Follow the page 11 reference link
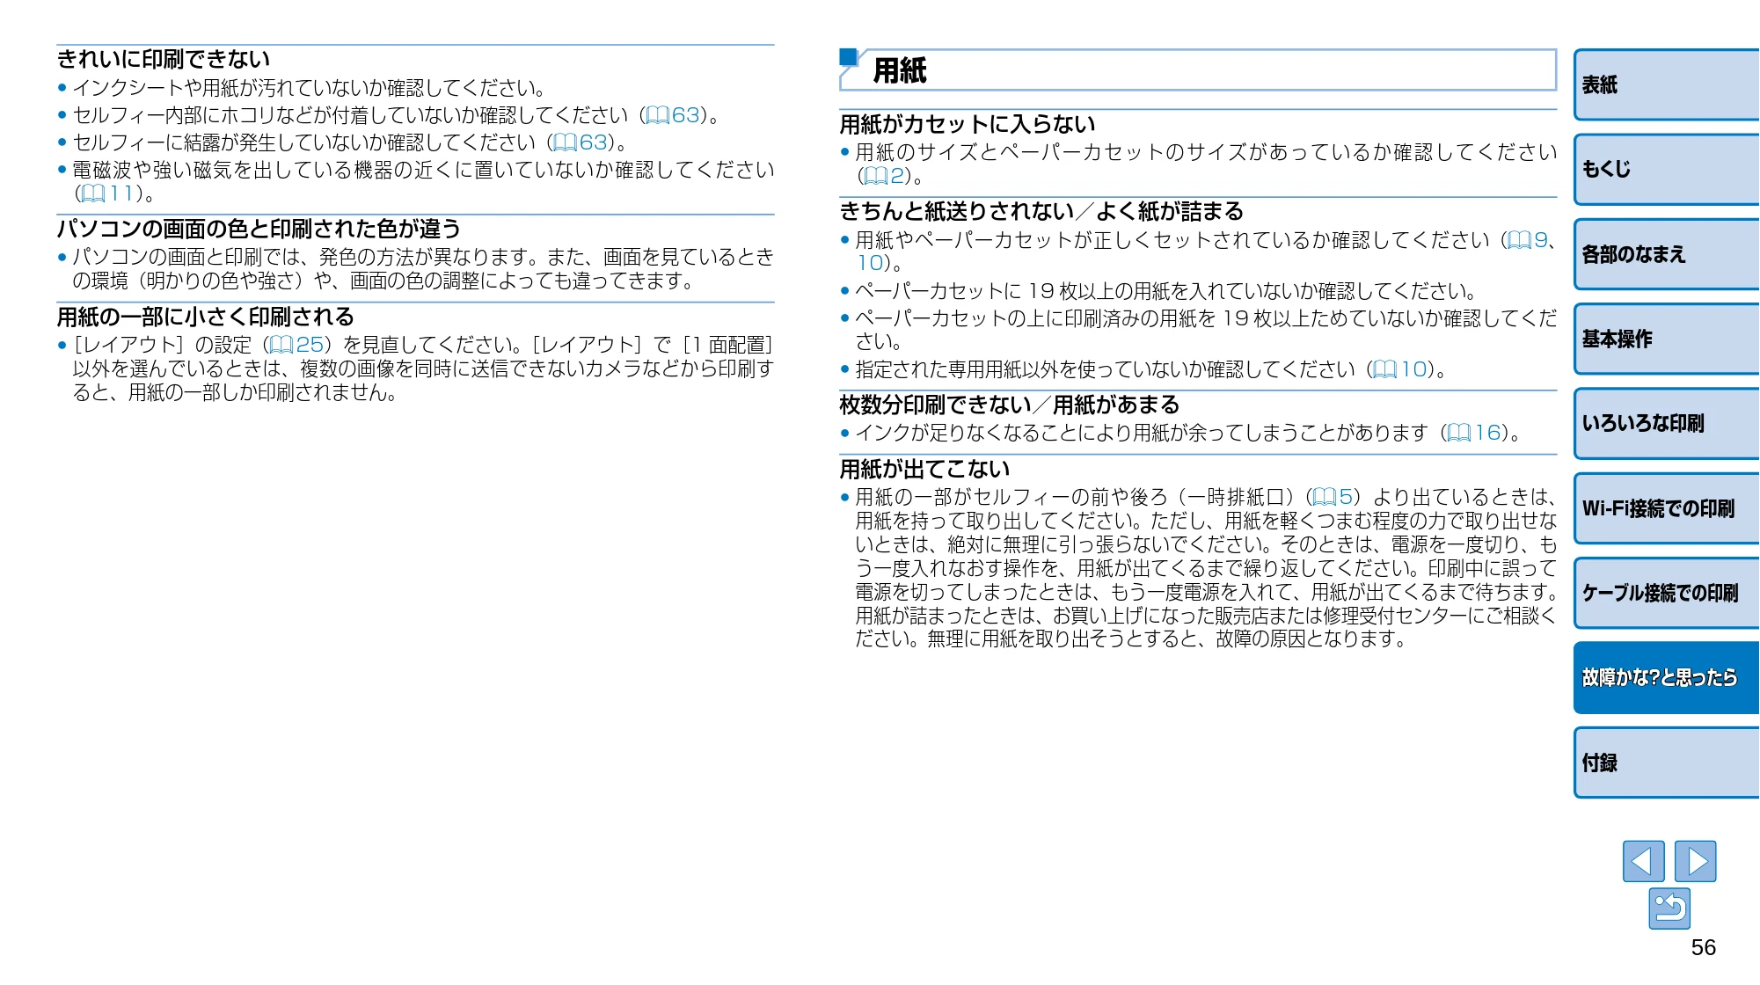The width and height of the screenshot is (1760, 985). (107, 193)
